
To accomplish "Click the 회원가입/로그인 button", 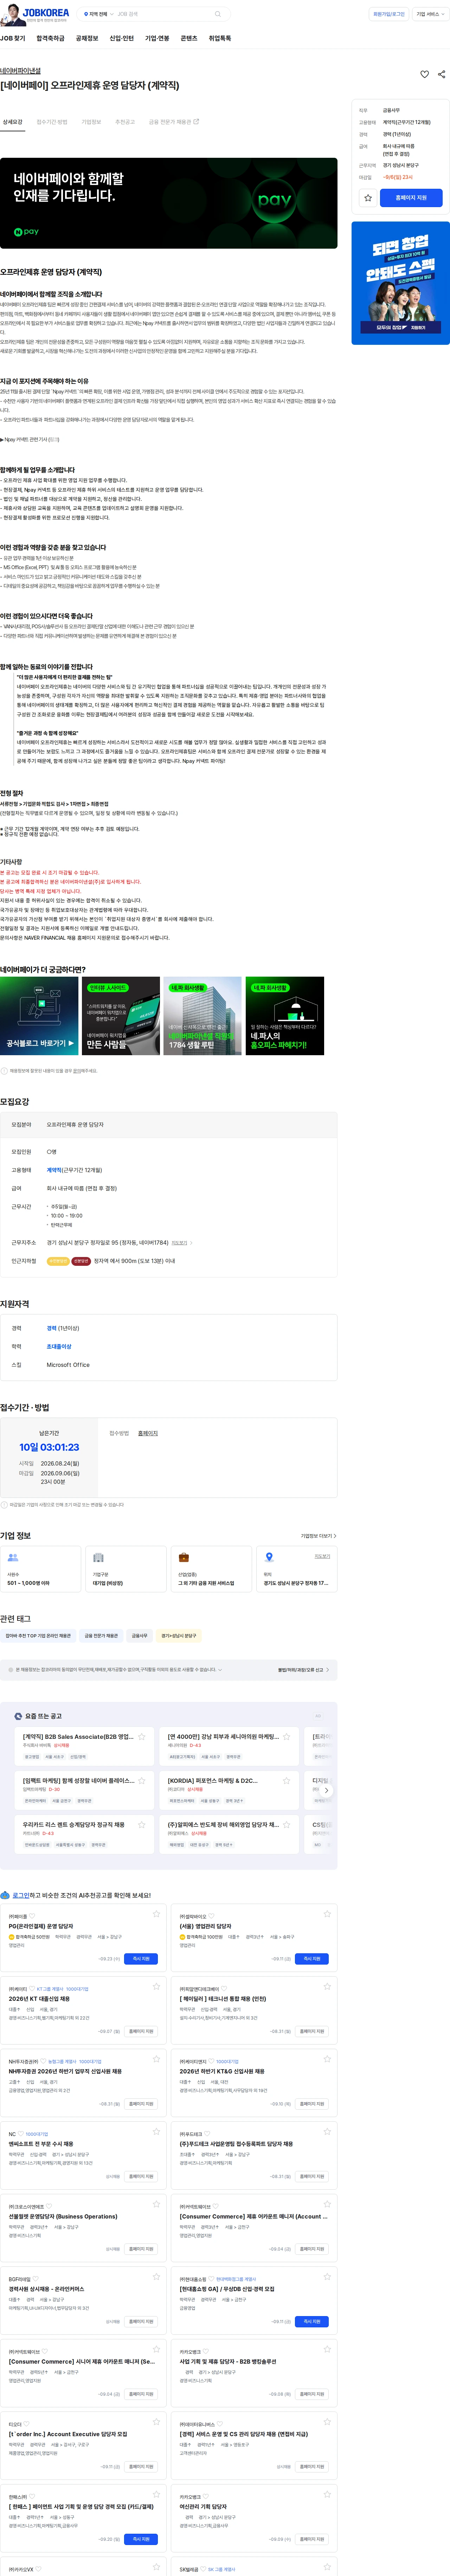I will coord(389,14).
